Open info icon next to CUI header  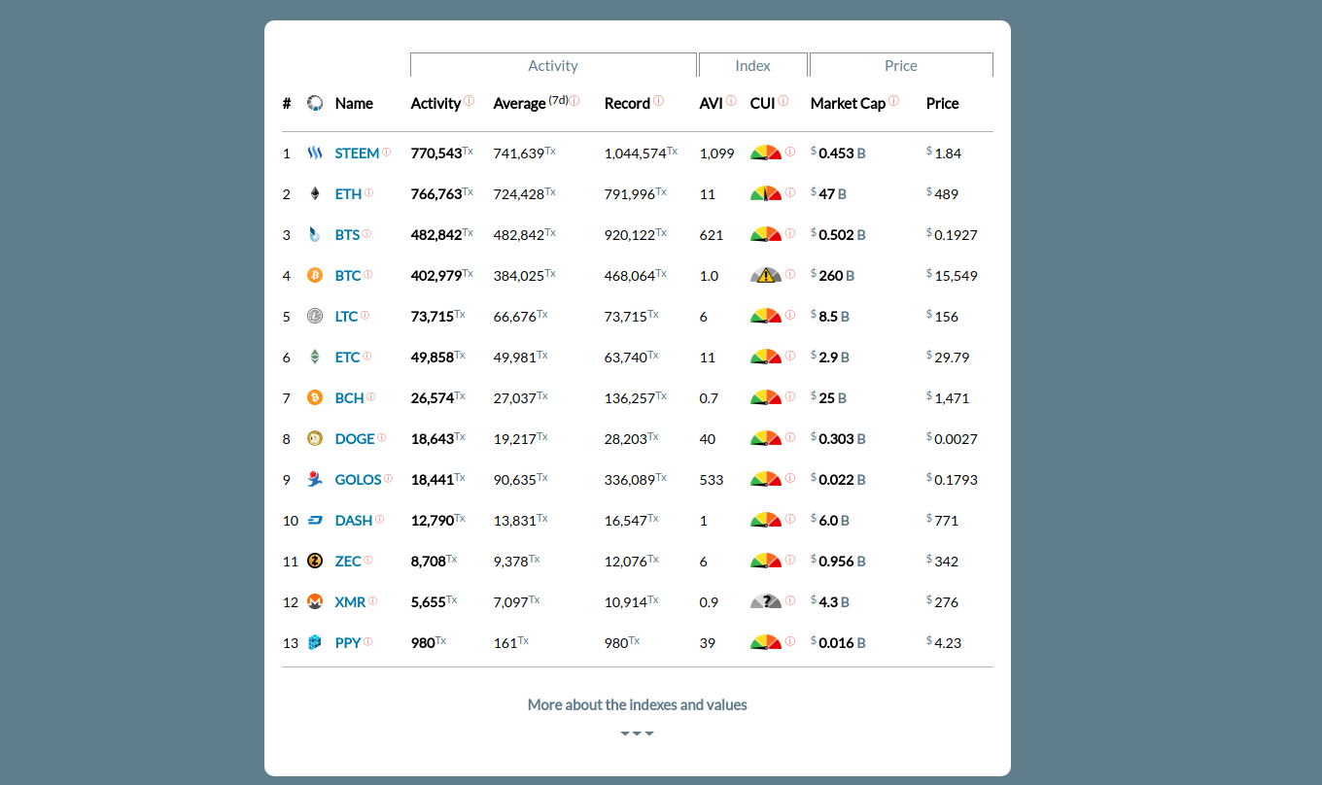click(x=783, y=101)
